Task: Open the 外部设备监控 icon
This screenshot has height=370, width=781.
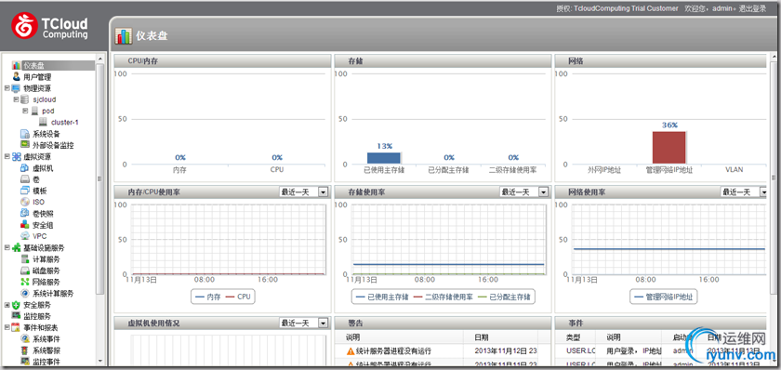Action: pyautogui.click(x=25, y=145)
